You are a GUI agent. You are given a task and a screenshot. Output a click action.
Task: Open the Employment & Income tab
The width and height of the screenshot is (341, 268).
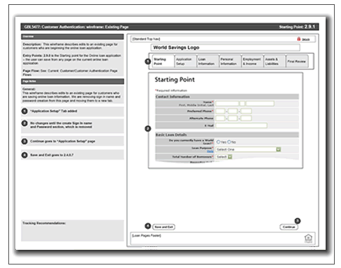(252, 62)
